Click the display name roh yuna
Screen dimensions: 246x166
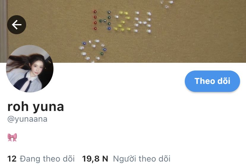pos(36,107)
